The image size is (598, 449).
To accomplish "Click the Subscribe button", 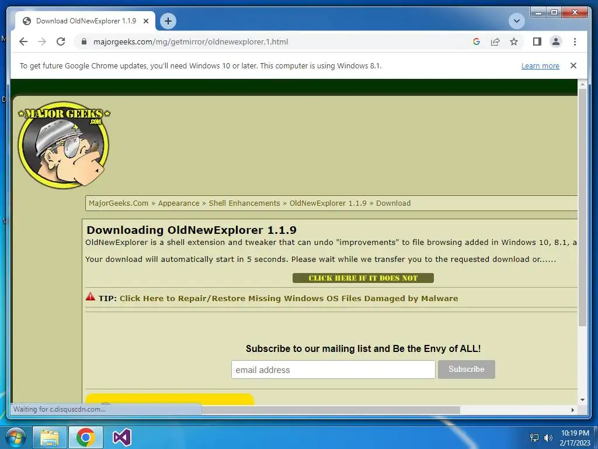I will (x=467, y=369).
